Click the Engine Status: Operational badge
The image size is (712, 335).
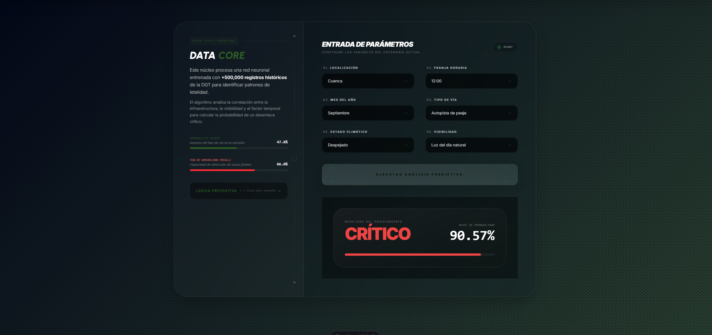pyautogui.click(x=214, y=41)
